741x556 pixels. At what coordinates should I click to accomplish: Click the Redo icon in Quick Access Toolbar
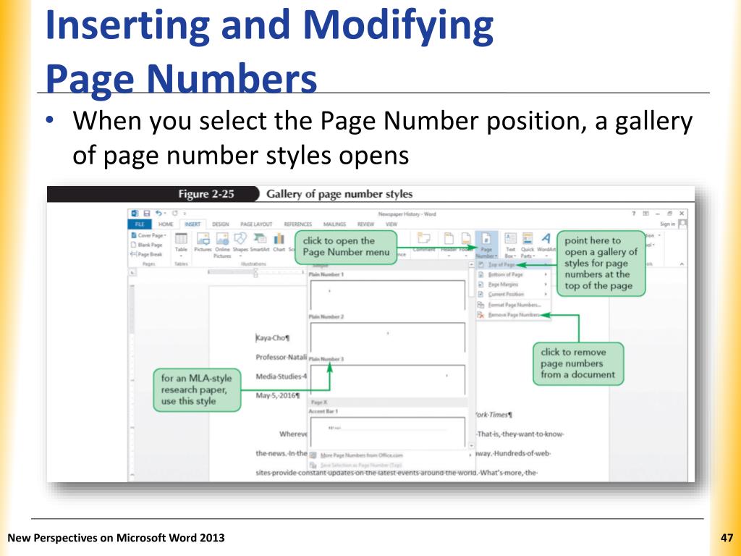click(174, 214)
